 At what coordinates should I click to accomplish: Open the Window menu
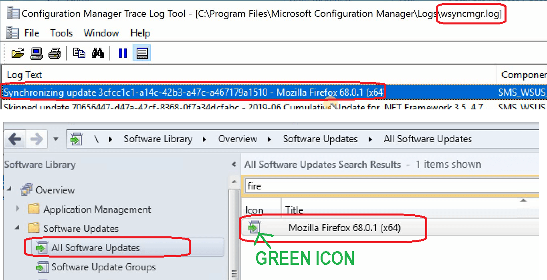[x=101, y=33]
